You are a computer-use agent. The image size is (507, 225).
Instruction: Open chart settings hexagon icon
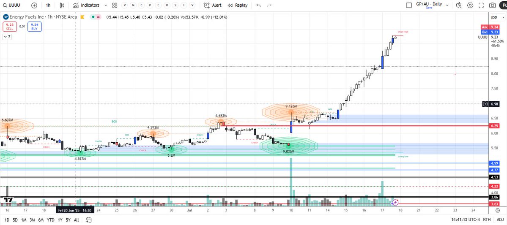click(x=470, y=5)
